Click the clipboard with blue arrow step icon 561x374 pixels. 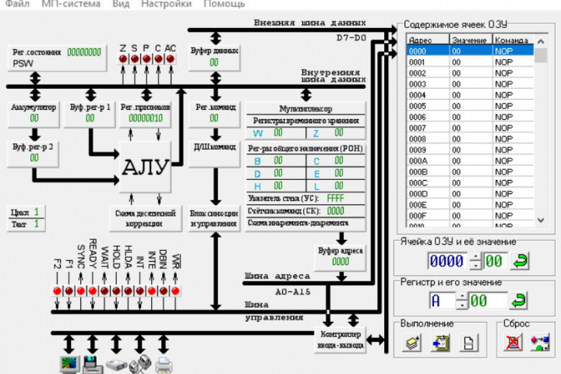440,343
